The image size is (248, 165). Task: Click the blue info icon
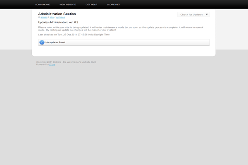[x=42, y=42]
